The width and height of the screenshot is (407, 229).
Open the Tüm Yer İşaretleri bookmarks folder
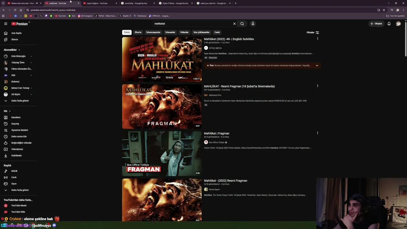[x=395, y=16]
